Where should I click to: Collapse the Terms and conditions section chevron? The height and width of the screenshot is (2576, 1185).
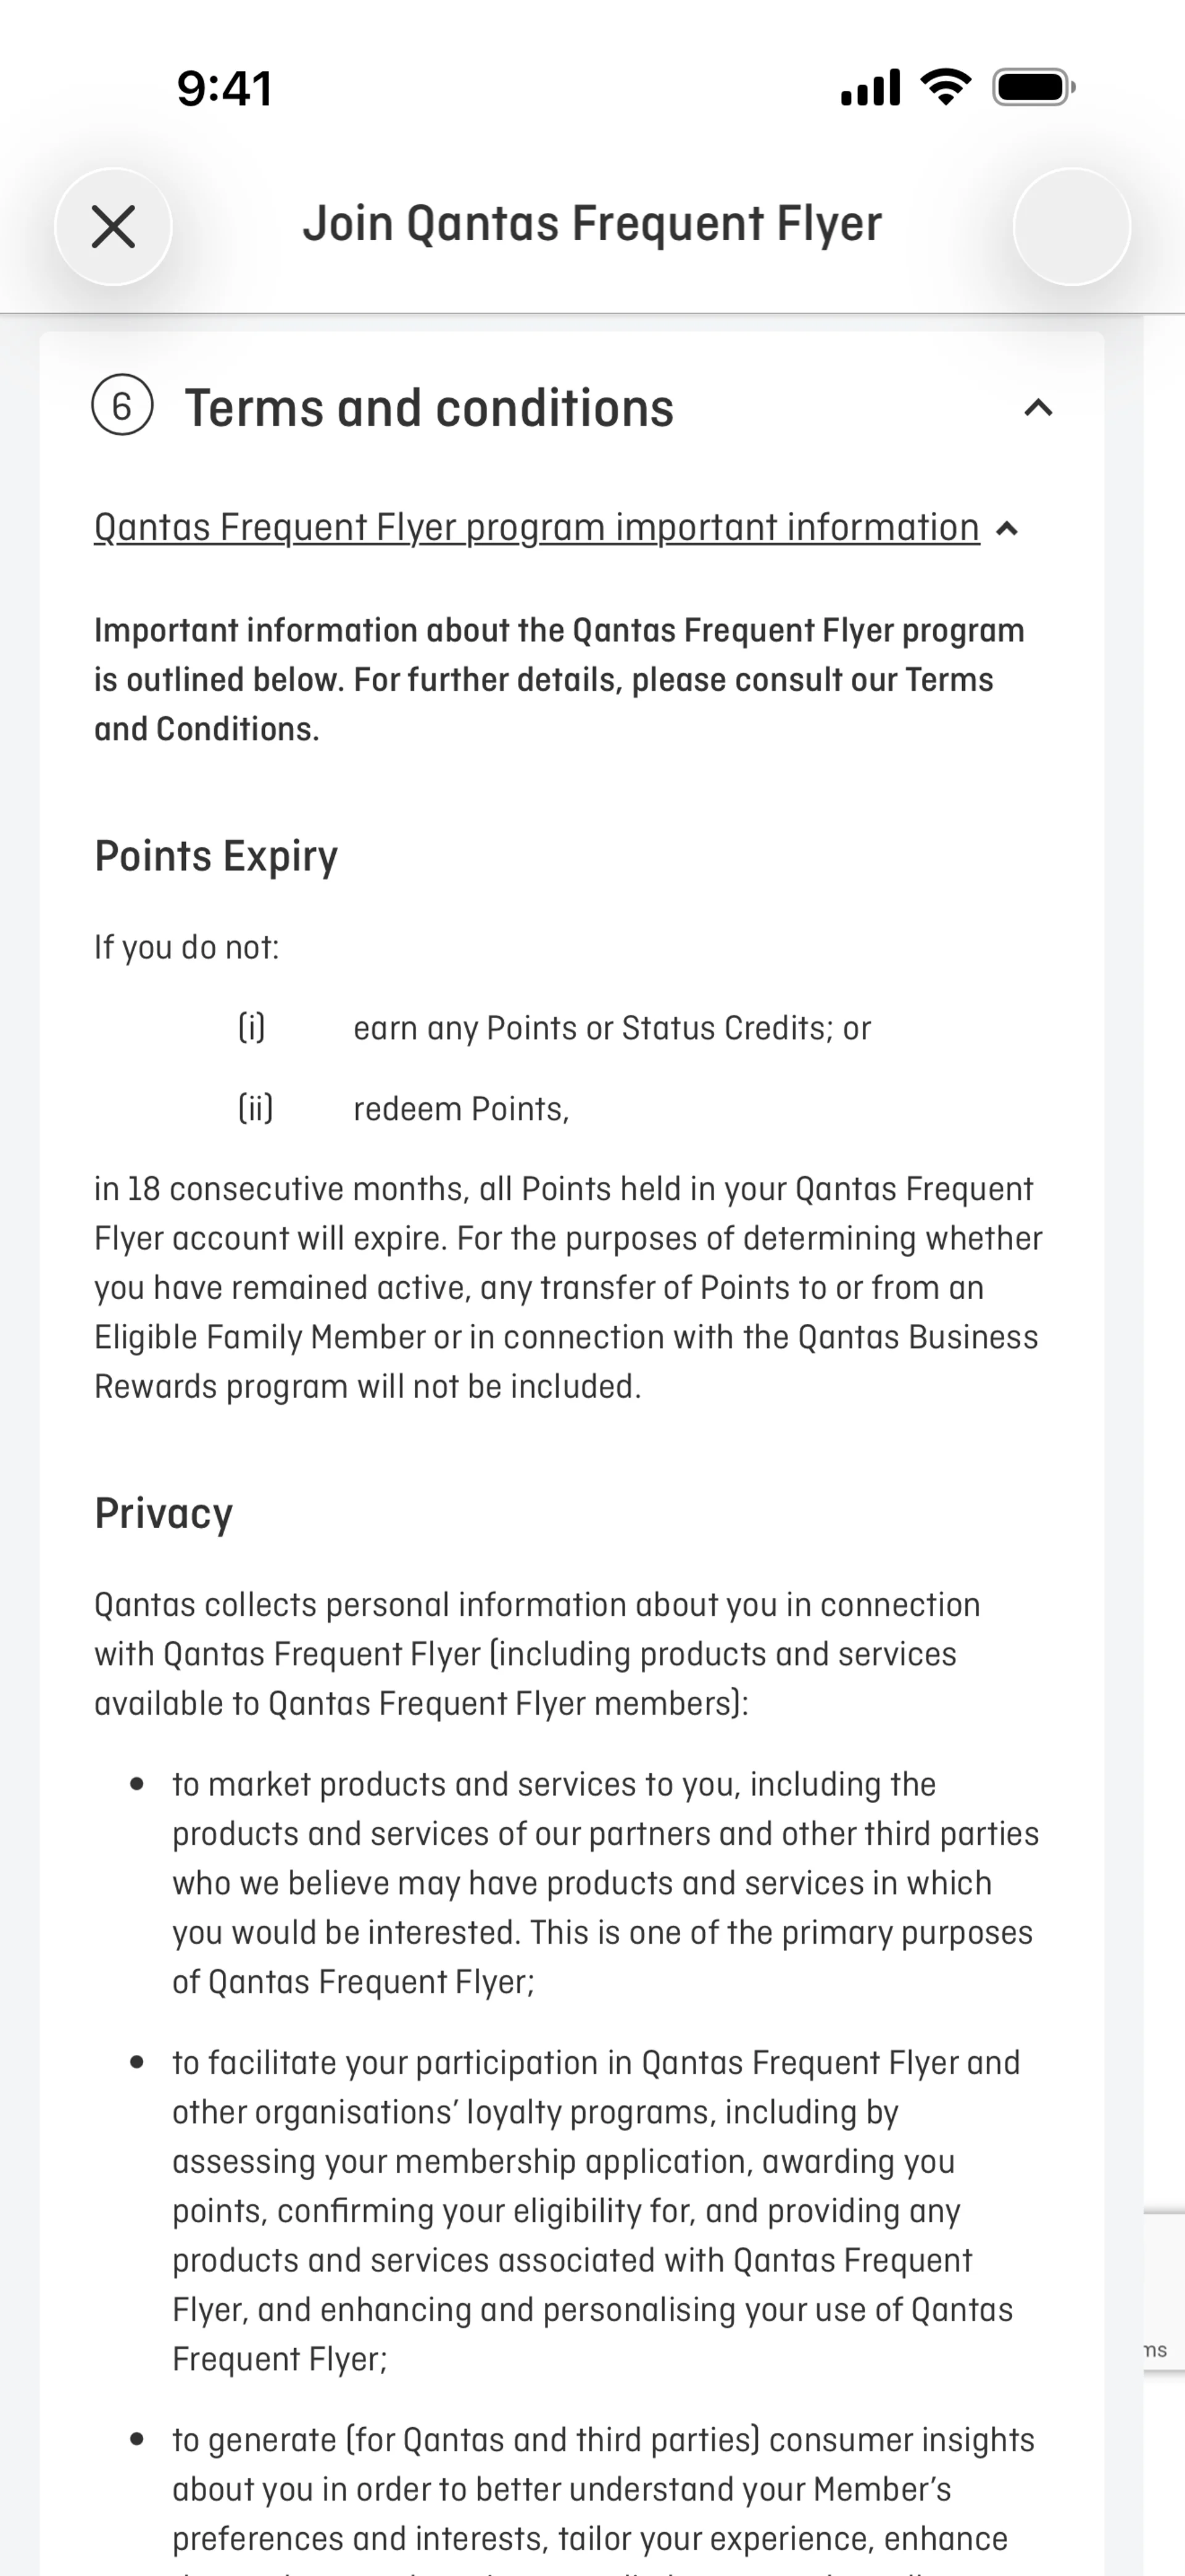pos(1038,408)
